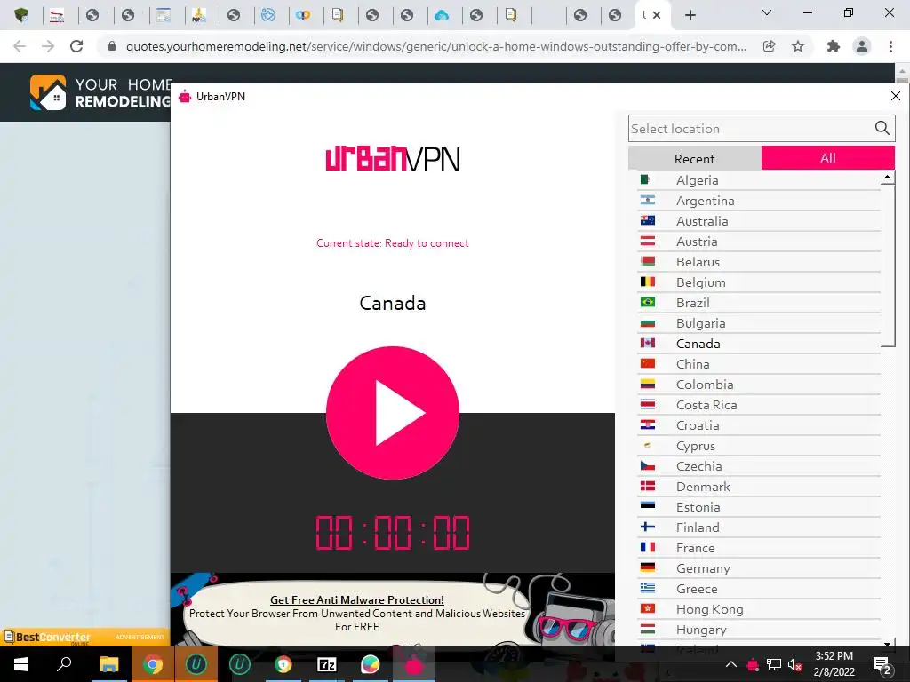Click the Germany flag icon
The image size is (910, 682).
click(648, 567)
